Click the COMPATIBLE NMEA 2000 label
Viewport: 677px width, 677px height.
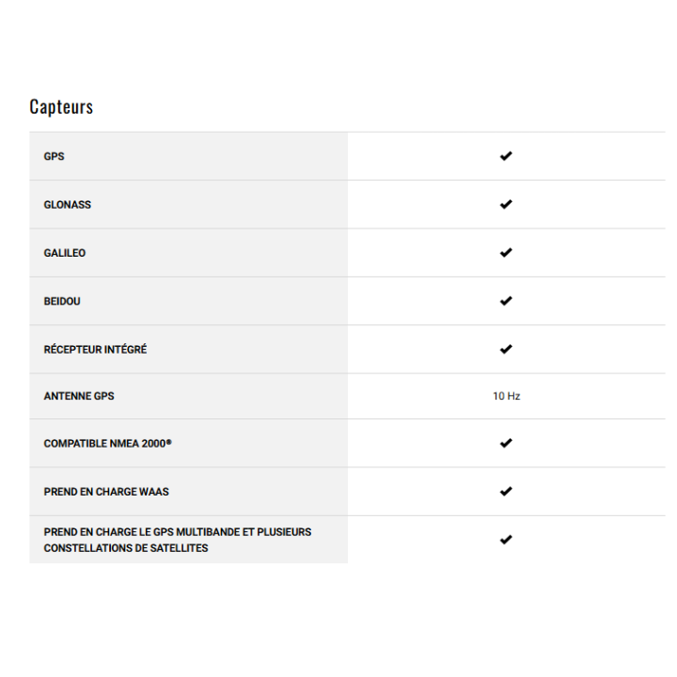point(107,444)
